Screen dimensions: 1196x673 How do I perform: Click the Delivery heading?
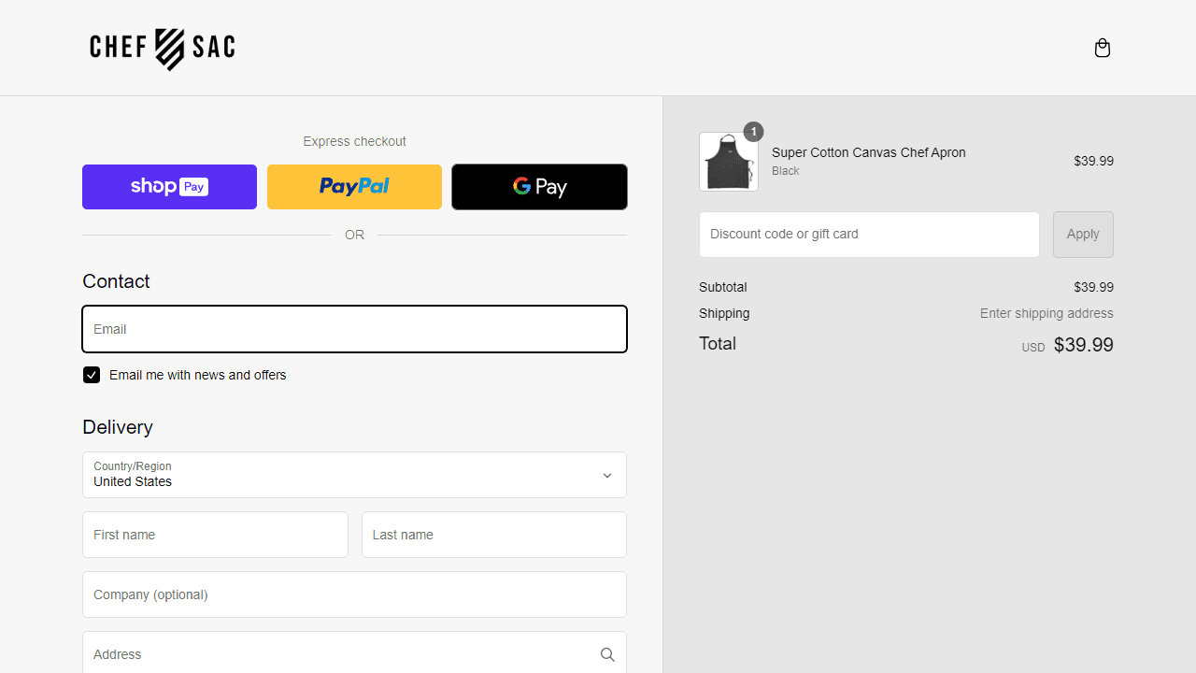[118, 427]
